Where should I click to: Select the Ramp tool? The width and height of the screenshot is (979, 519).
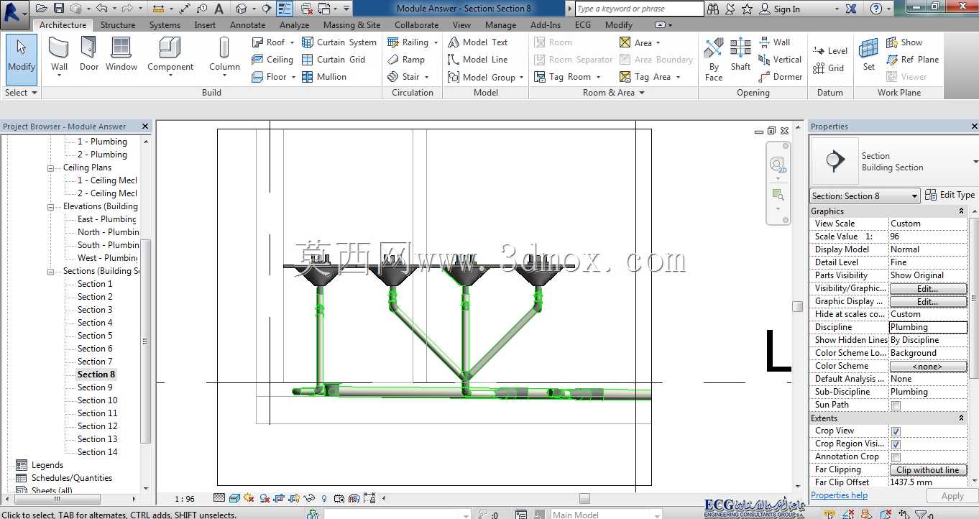(x=406, y=60)
